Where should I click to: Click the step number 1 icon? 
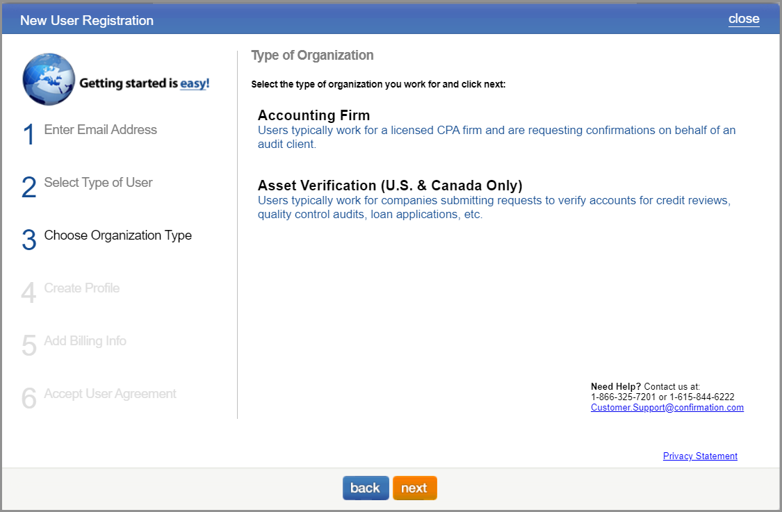point(28,135)
